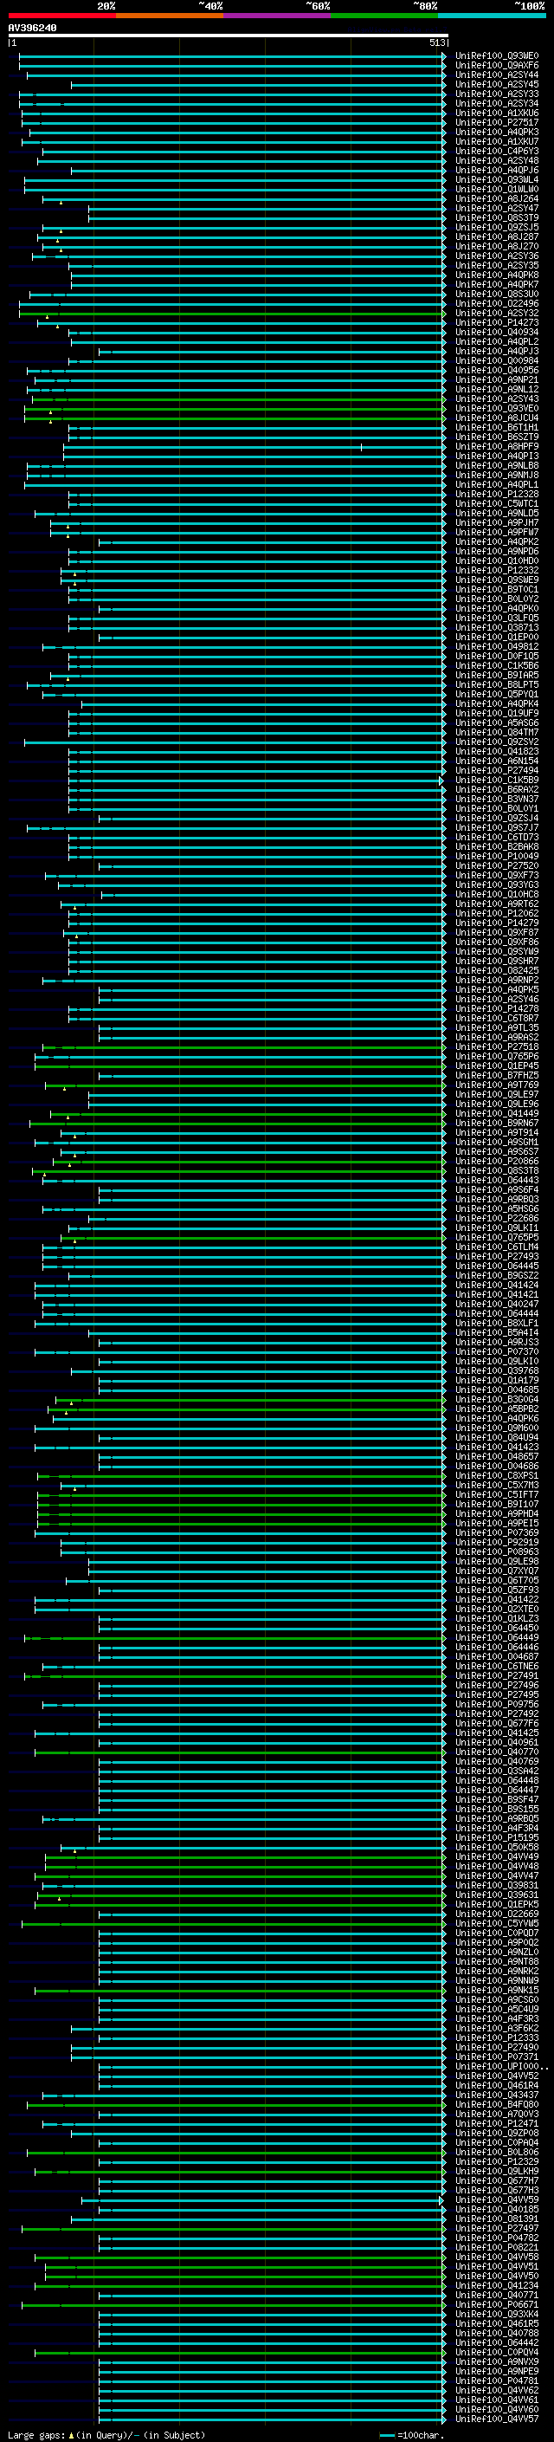Viewport: 554px width, 2442px height.
Task: Select the UniRef100_P12471 label
Action: point(497,2123)
